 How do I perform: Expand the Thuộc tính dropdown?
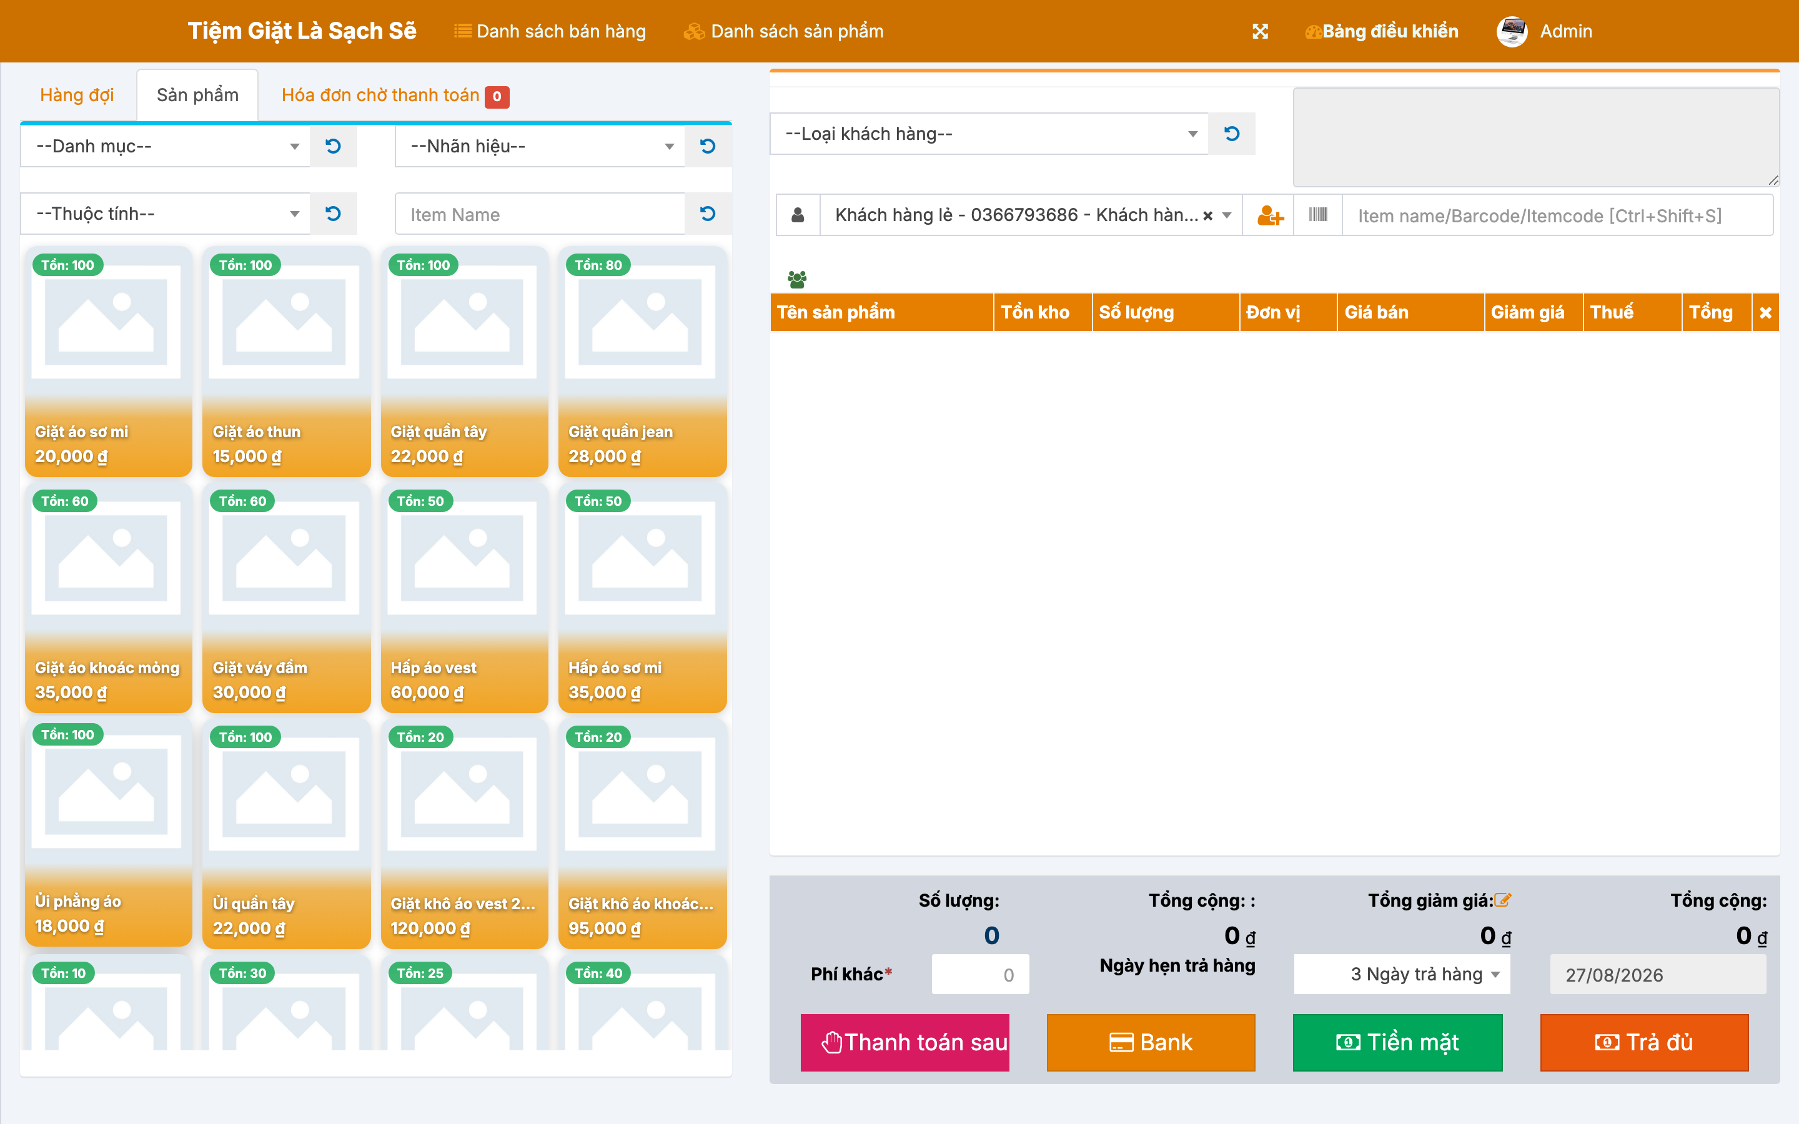pos(165,214)
